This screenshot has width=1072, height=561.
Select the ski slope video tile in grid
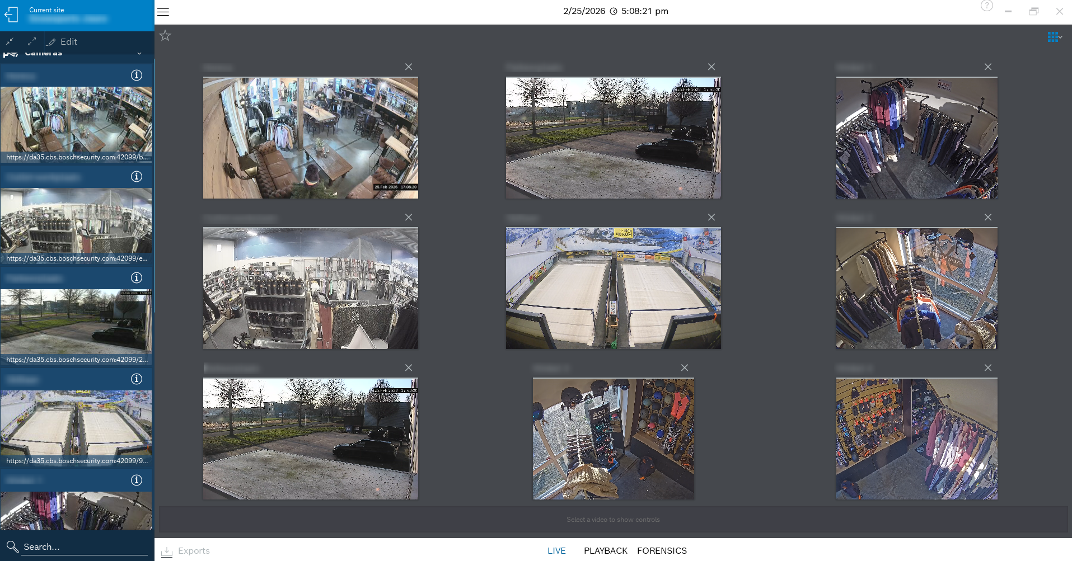[x=613, y=288]
